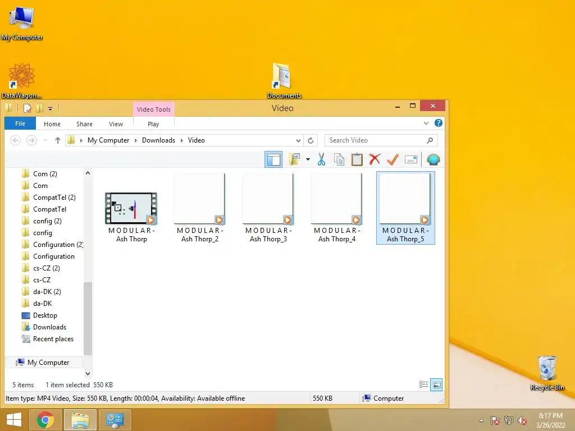Screen dimensions: 575x431
Task: Open the Play tab under Video Tools
Action: [153, 124]
